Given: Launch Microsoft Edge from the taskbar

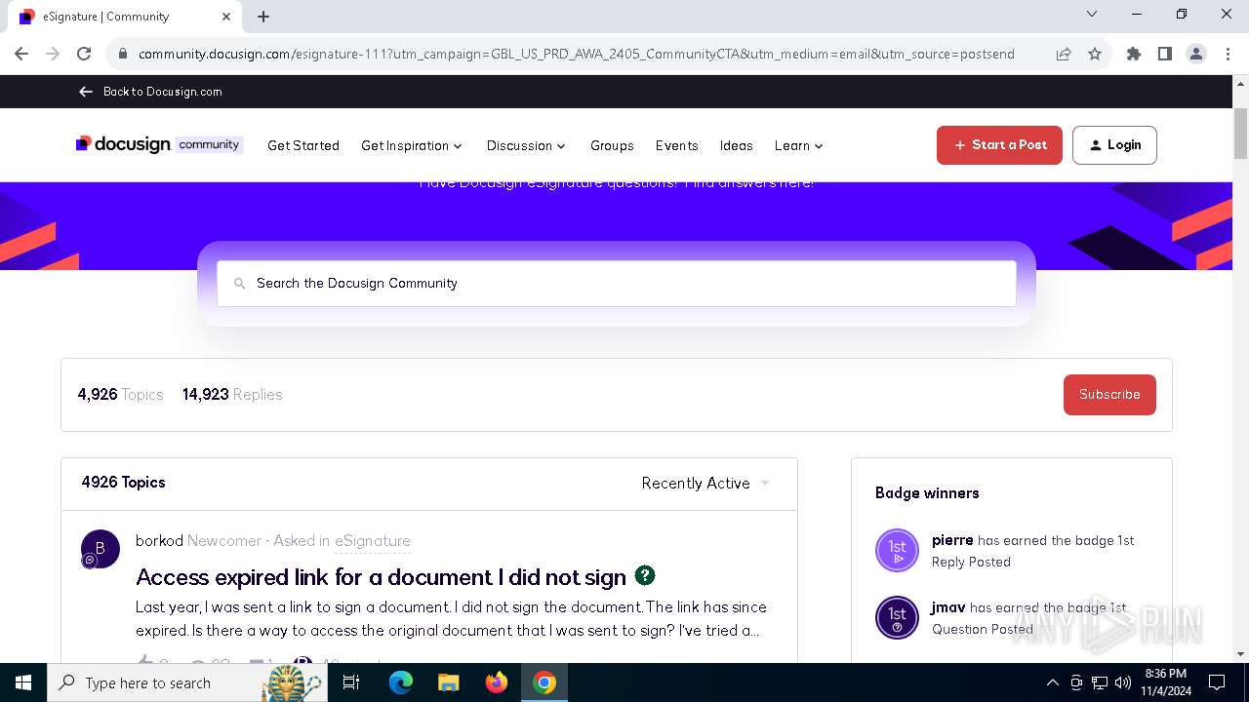Looking at the screenshot, I should (x=401, y=682).
